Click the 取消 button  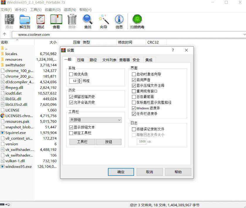[x=150, y=172]
